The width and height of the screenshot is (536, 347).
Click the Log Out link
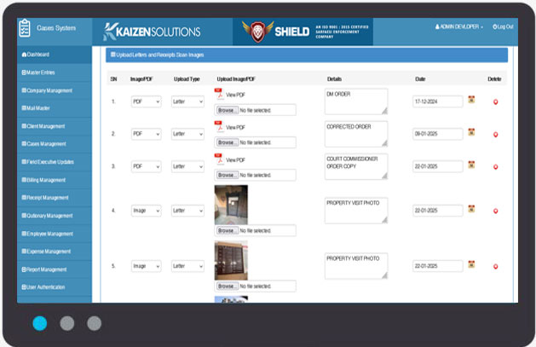pos(503,26)
